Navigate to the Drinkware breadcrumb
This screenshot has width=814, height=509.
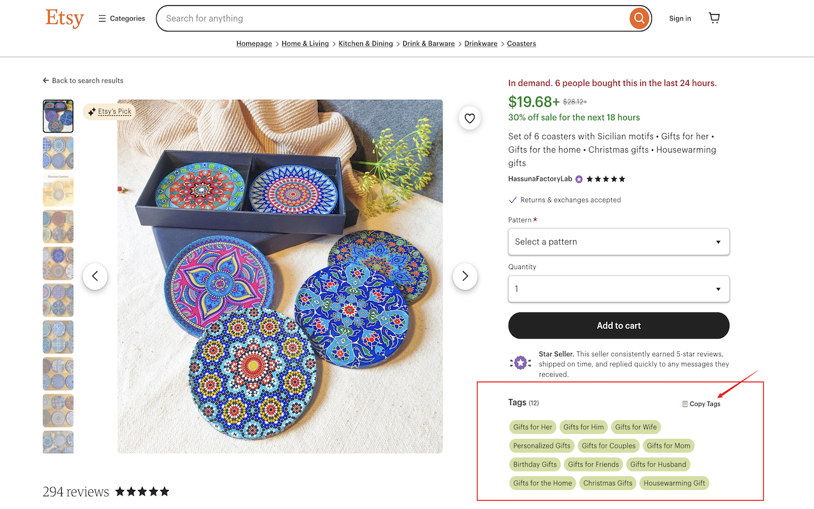(480, 43)
